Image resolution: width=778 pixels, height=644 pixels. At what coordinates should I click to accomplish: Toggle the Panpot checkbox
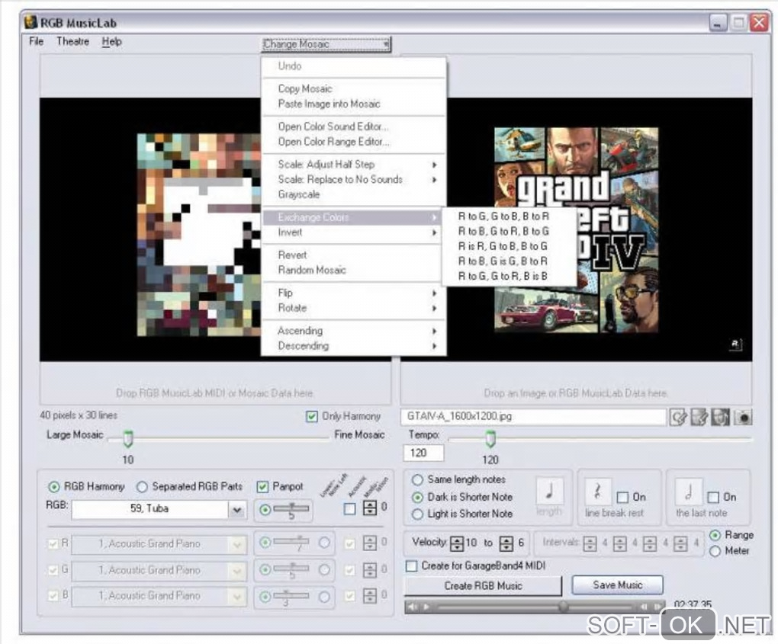coord(262,487)
